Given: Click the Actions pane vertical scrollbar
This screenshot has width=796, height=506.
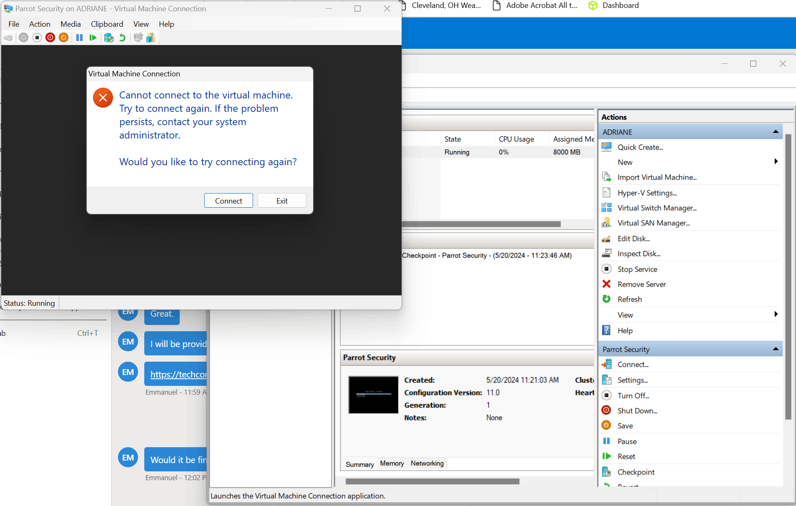Looking at the screenshot, I should tap(788, 277).
